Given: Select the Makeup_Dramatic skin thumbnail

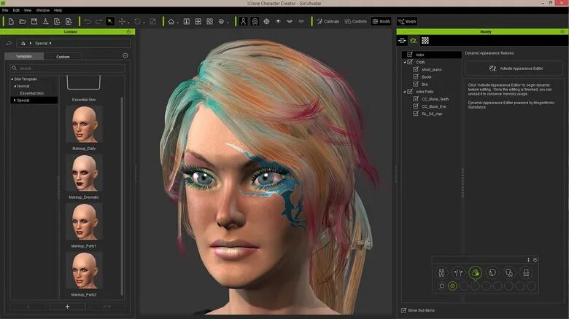Looking at the screenshot, I should 84,173.
